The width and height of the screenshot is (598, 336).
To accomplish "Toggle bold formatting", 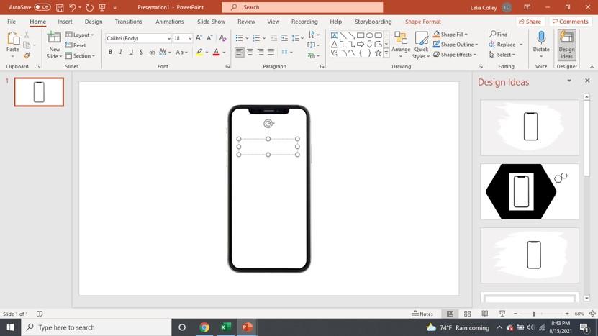I will (x=110, y=53).
